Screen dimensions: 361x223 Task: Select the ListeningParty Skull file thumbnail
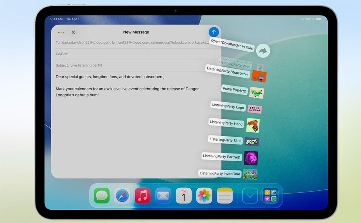tap(252, 141)
